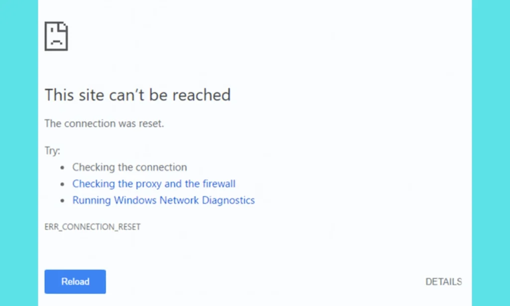Viewport: 510px width, 306px height.
Task: Click the bullet beside the diagnostics suggestion
Action: click(62, 200)
